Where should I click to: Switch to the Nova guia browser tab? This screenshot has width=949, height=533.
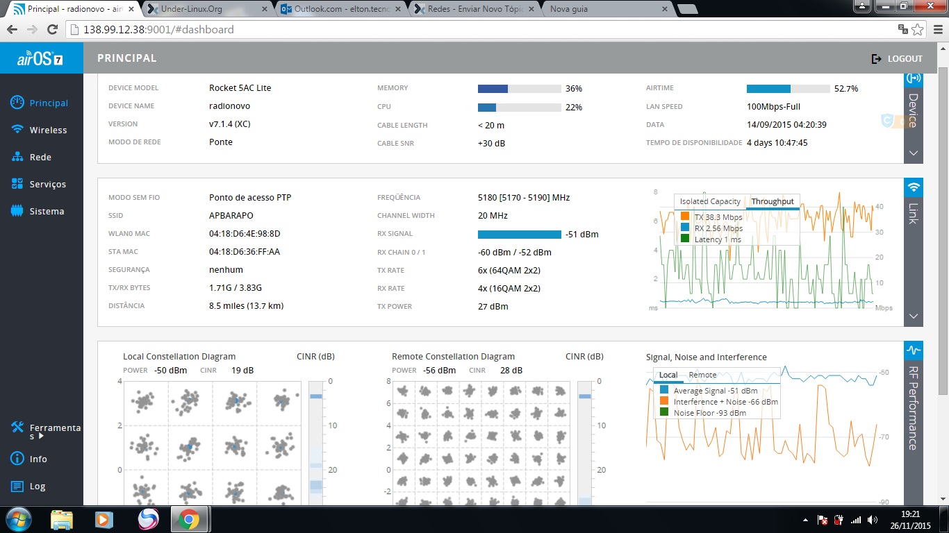click(606, 9)
